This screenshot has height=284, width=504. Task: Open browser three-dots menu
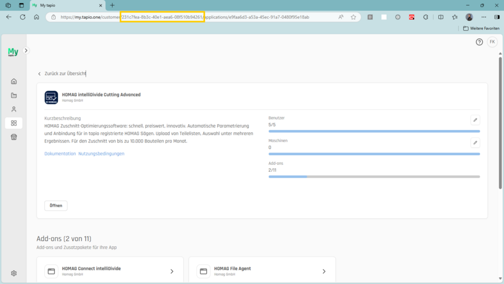click(484, 17)
